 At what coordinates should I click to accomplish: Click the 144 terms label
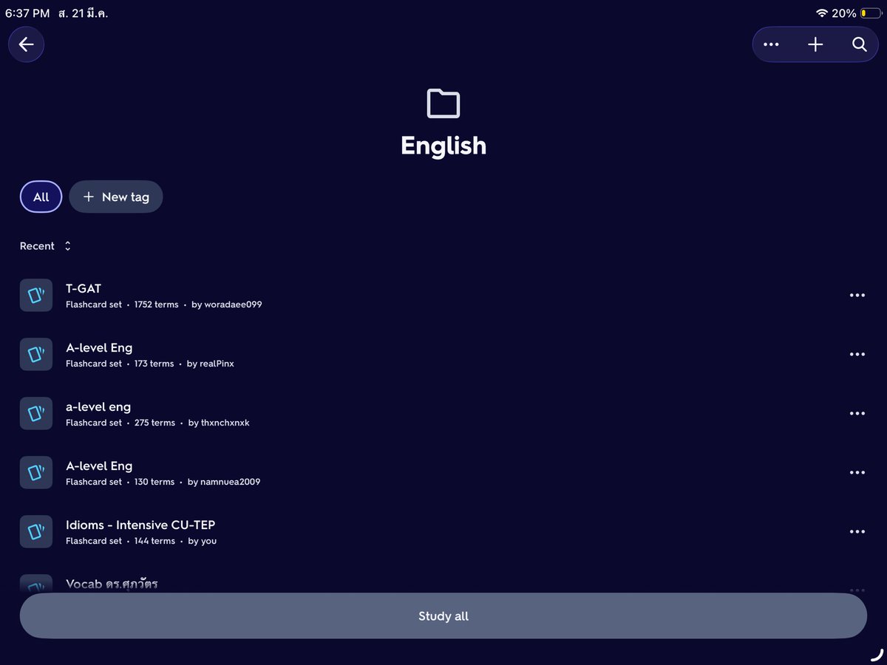(x=155, y=541)
